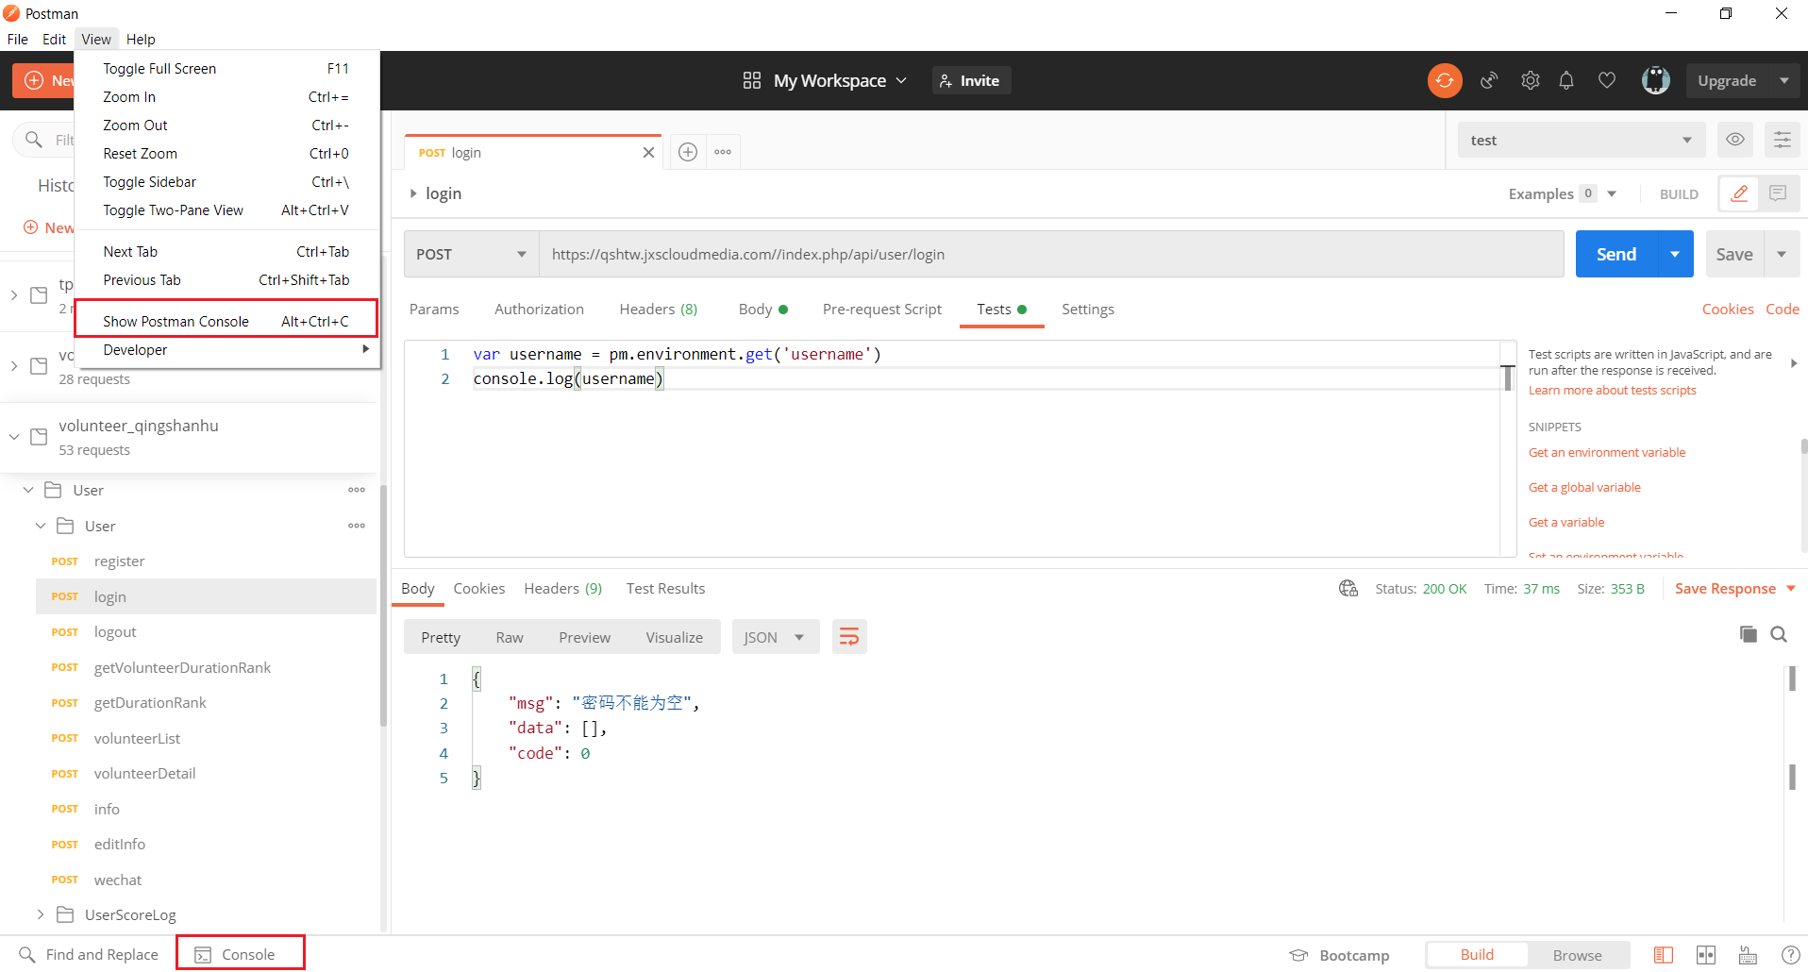This screenshot has height=972, width=1808.
Task: Select Zoom In from View menu
Action: click(226, 97)
